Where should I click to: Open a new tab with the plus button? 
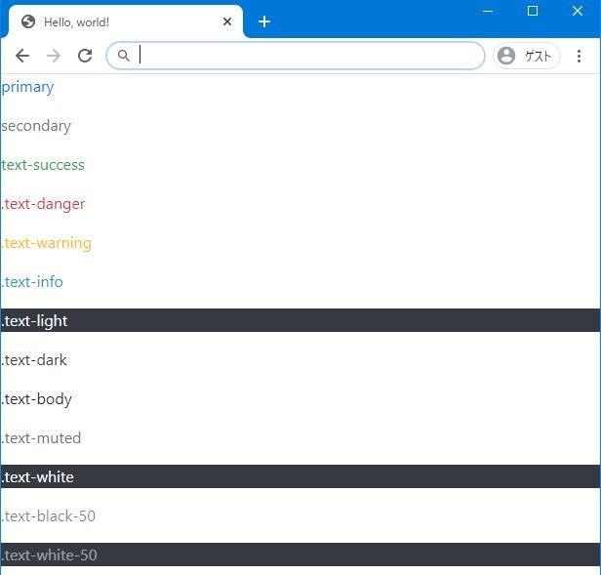(264, 21)
